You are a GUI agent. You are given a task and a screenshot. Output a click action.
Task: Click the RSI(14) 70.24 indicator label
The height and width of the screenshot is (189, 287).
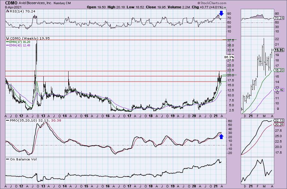click(x=23, y=11)
